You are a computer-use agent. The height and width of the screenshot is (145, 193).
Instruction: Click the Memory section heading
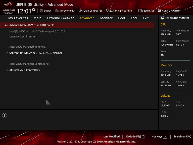pyautogui.click(x=166, y=65)
